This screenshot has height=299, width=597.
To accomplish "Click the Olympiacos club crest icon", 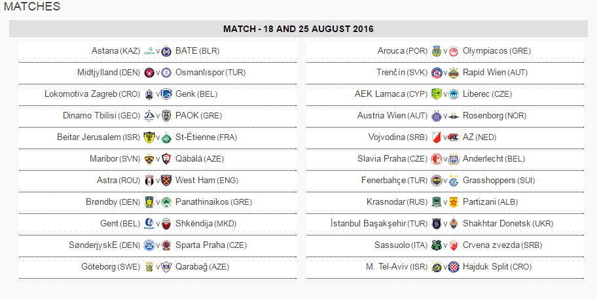I will 454,51.
